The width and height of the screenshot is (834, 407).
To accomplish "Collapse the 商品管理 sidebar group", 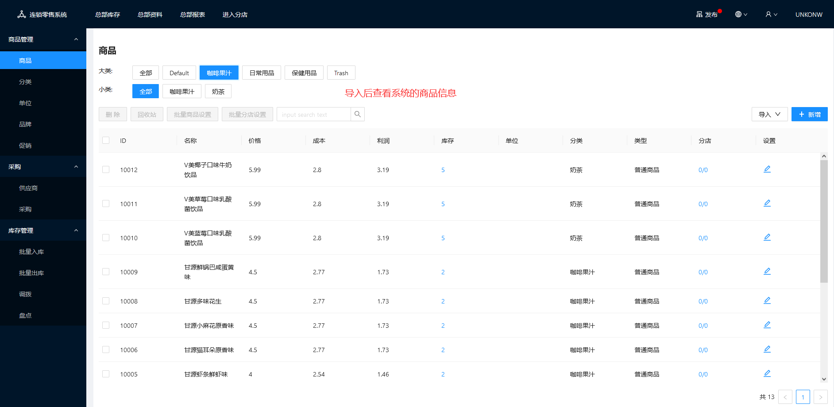I will coord(43,39).
